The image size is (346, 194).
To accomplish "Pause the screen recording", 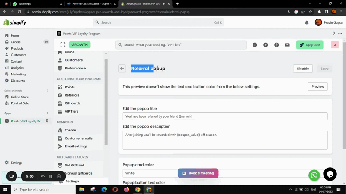I will tap(51, 176).
